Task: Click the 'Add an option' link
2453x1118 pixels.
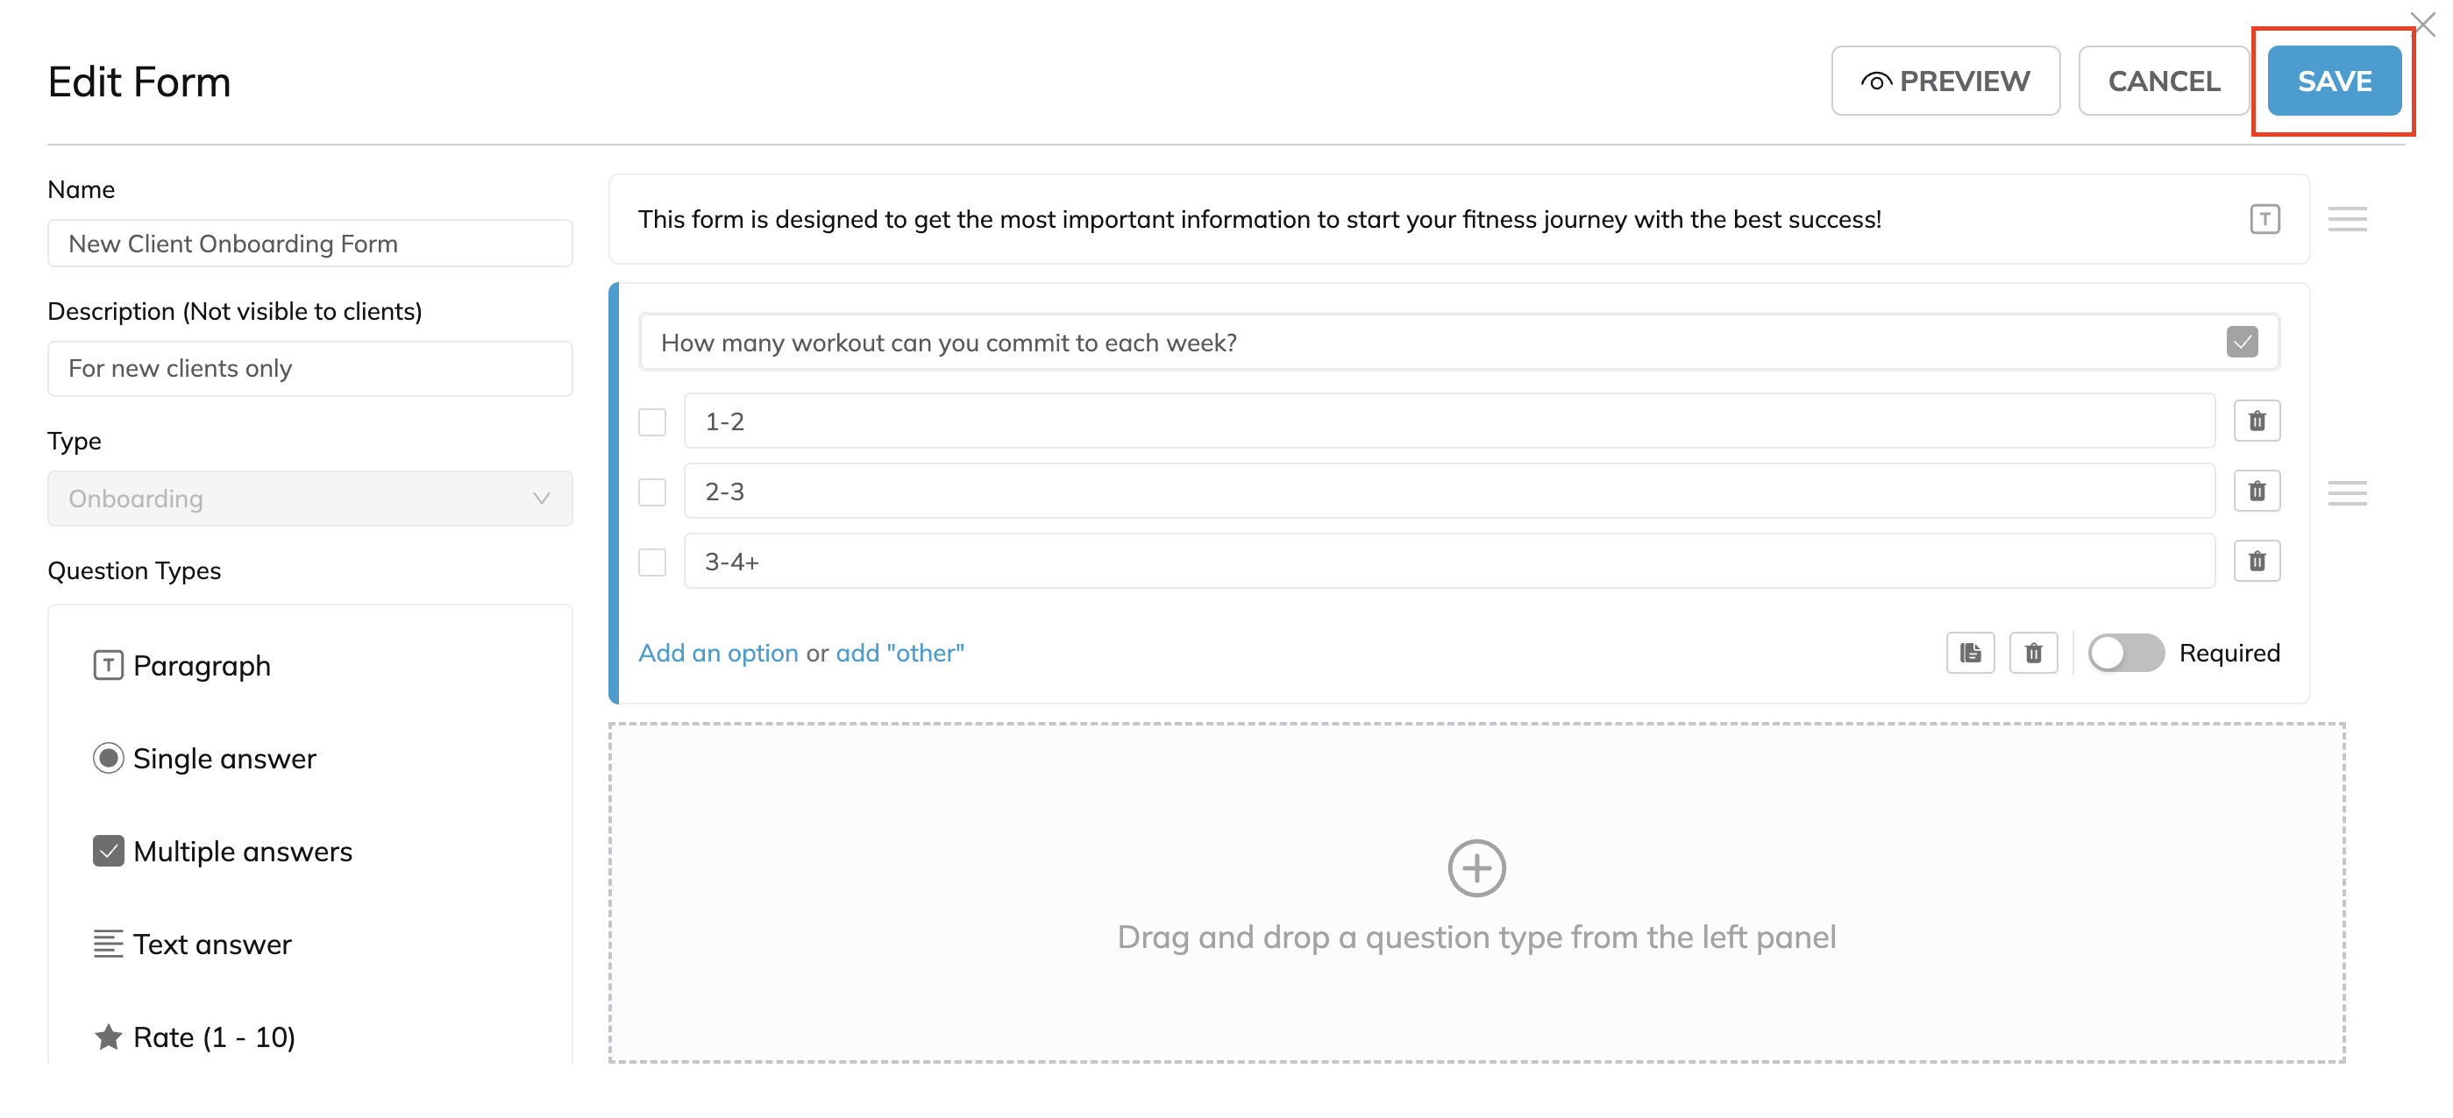Action: pyautogui.click(x=718, y=653)
